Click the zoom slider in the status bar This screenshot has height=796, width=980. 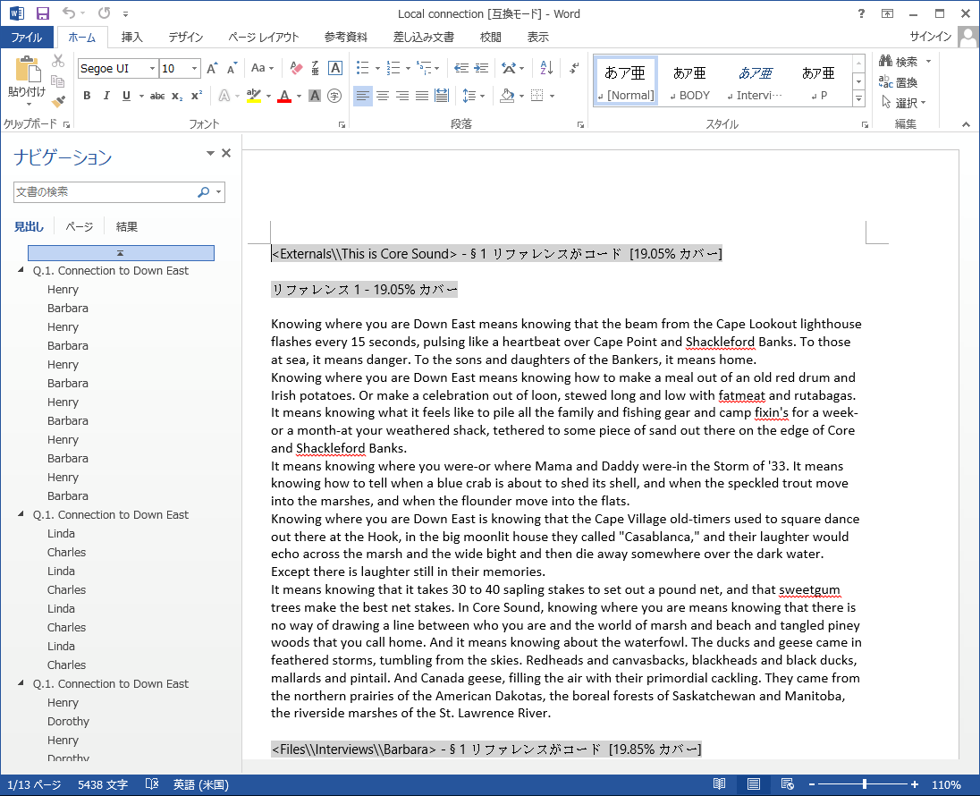coord(864,784)
